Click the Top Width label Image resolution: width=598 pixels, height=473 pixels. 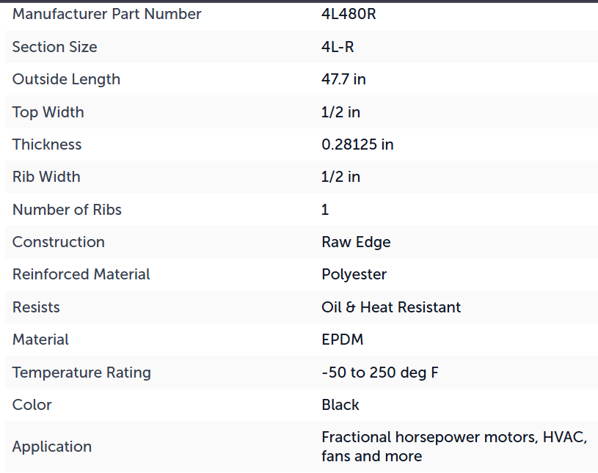[48, 112]
